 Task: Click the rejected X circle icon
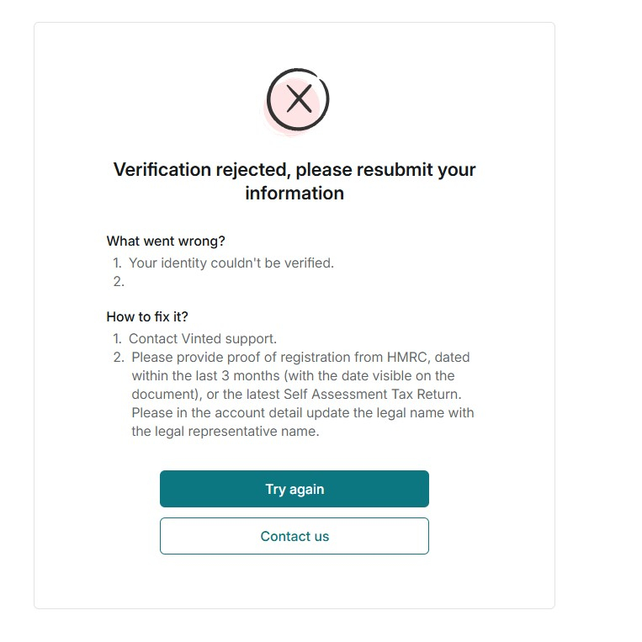[297, 99]
